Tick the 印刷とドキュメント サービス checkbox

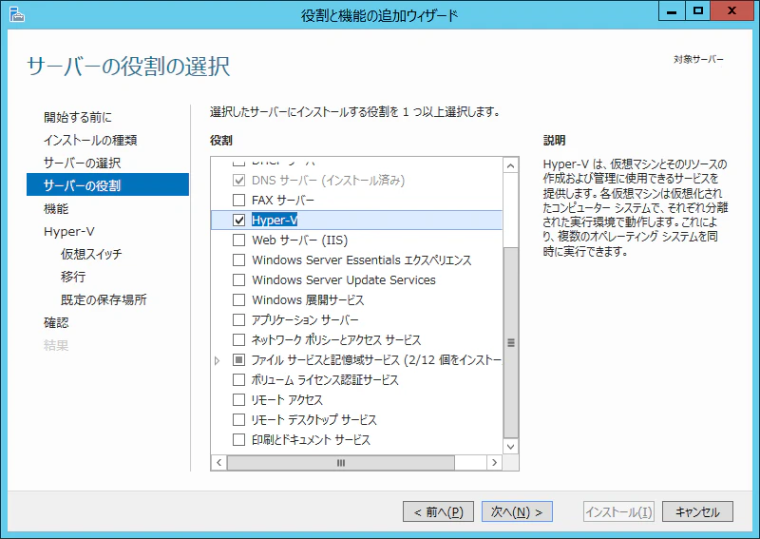coord(239,439)
